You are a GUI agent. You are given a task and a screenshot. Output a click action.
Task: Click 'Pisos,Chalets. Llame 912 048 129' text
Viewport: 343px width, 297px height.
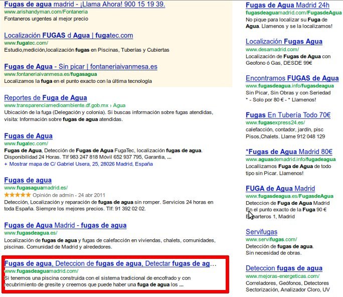(x=285, y=136)
